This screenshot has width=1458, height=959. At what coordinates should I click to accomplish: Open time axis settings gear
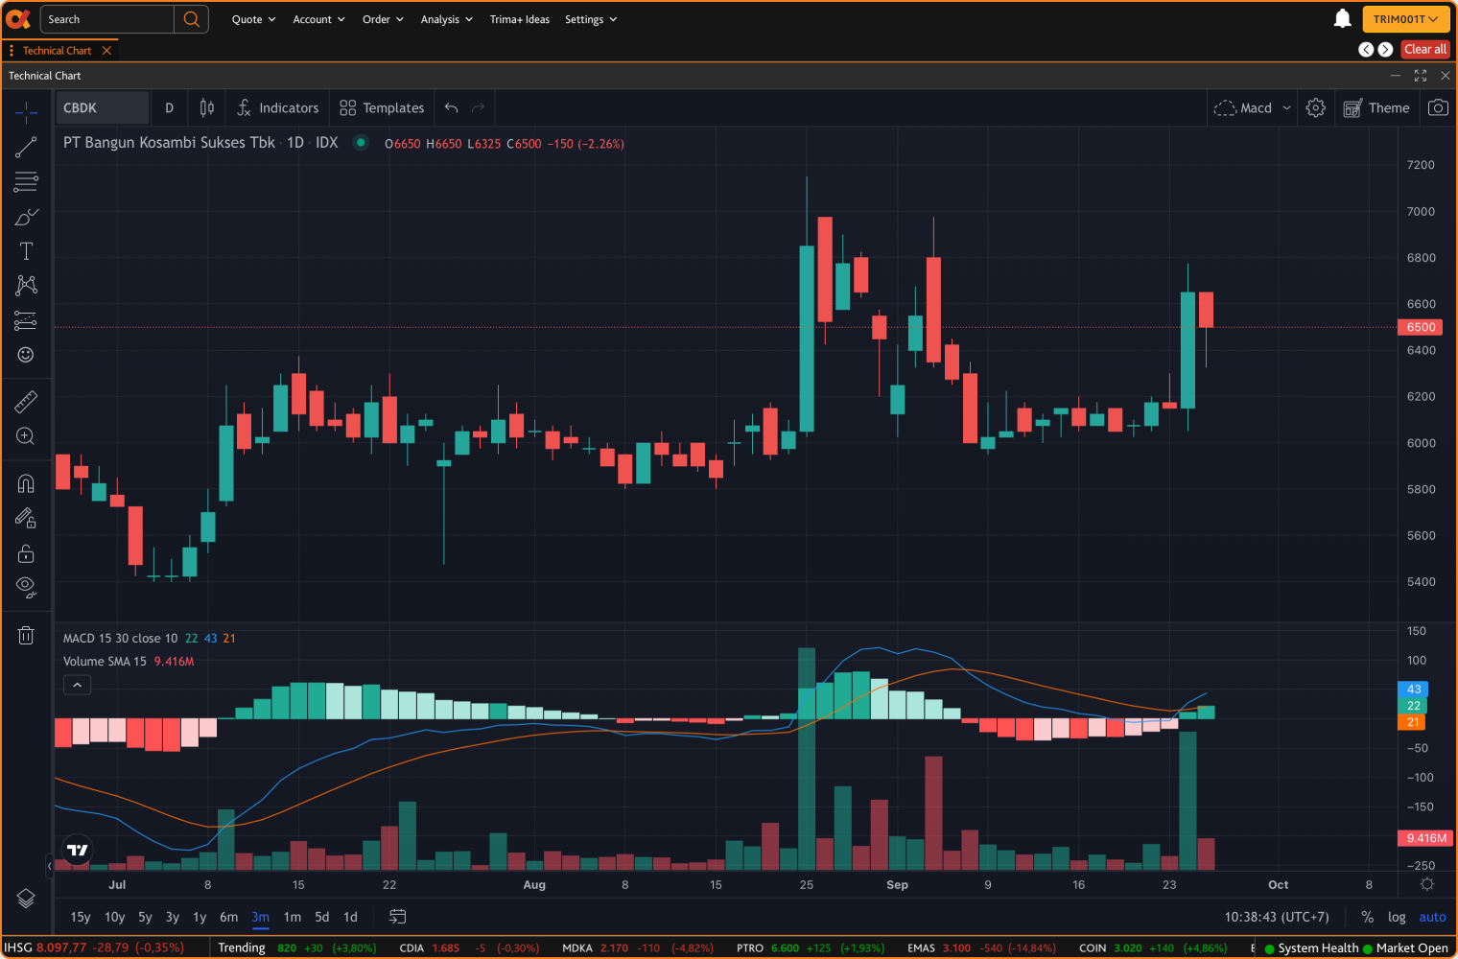1427,884
